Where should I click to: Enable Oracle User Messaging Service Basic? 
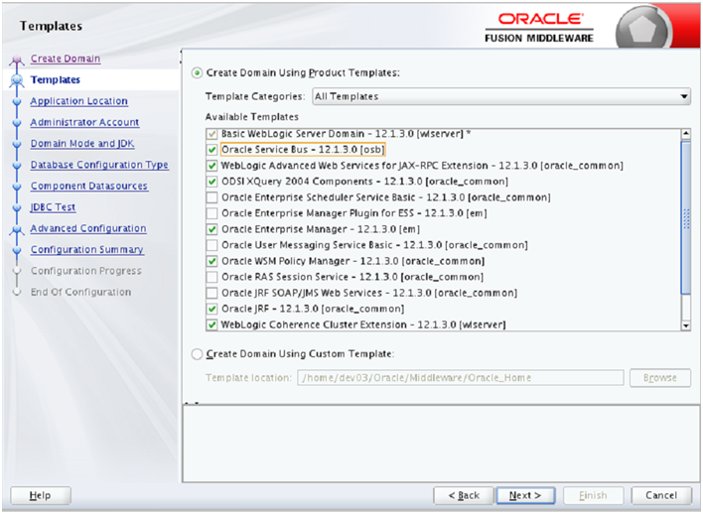tap(211, 245)
